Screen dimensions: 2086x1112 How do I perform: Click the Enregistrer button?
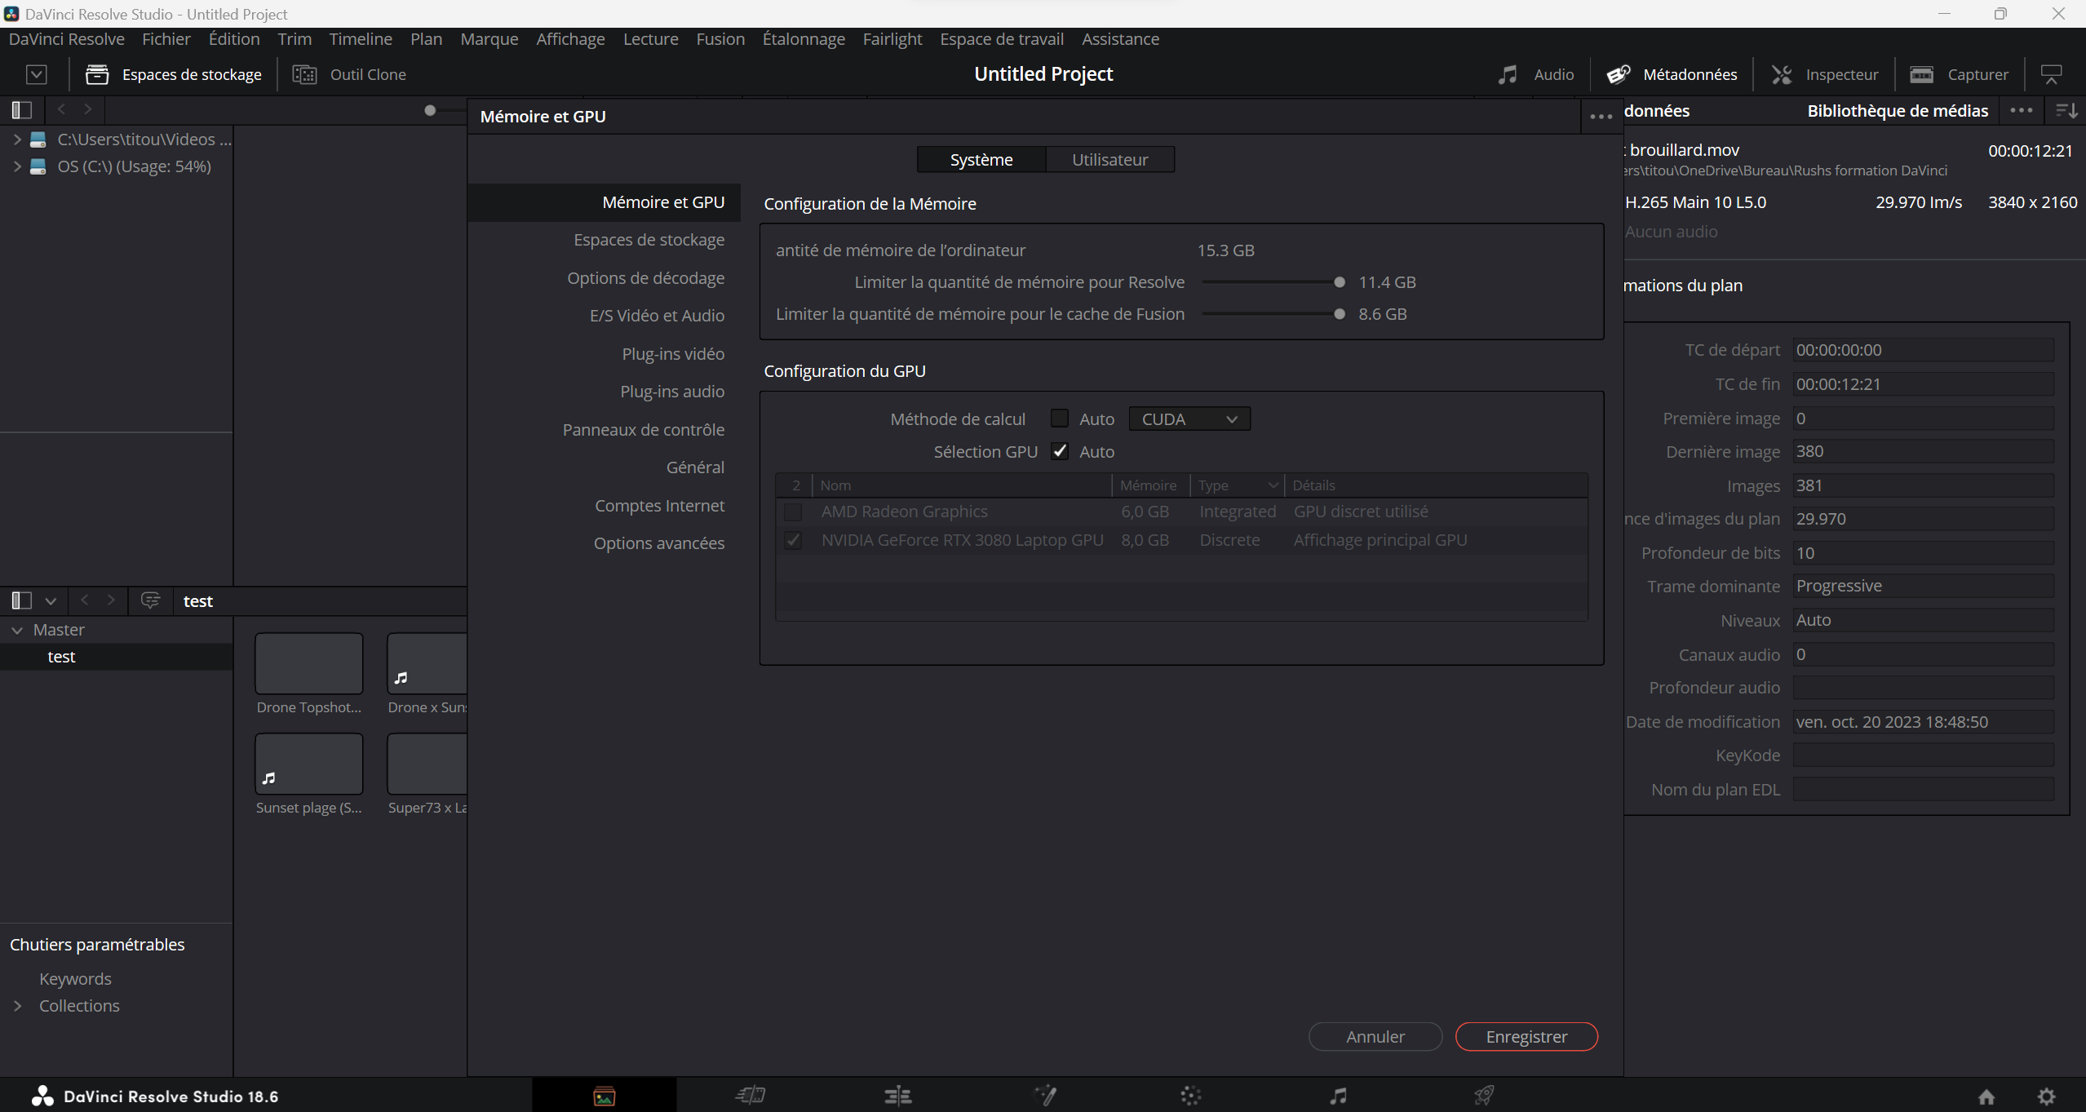coord(1526,1036)
